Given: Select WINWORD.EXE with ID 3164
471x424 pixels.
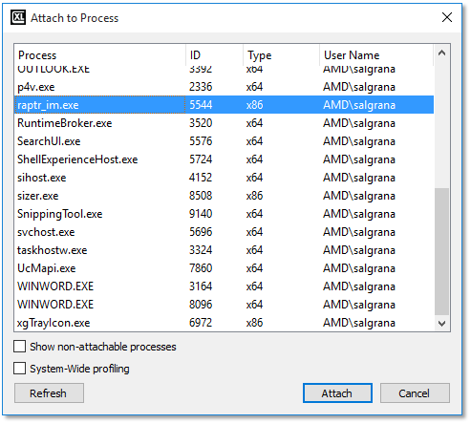Looking at the screenshot, I should tap(225, 286).
